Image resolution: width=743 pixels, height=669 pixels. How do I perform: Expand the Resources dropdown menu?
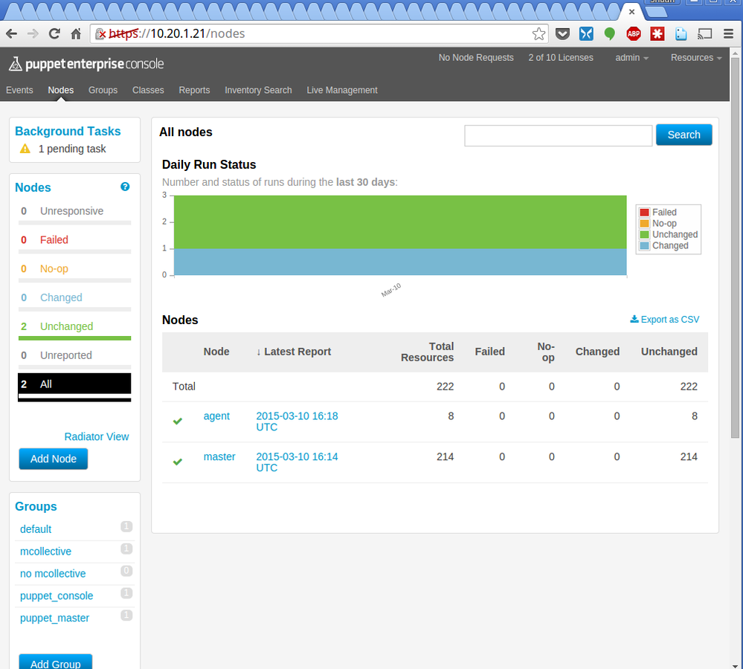tap(696, 58)
